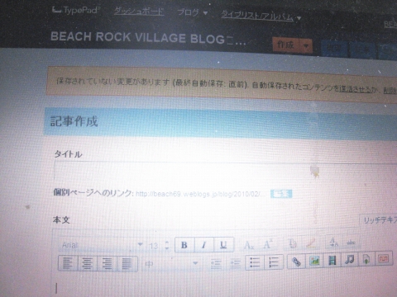
Task: Insert an emoticon with the face icon
Action: pos(384,258)
